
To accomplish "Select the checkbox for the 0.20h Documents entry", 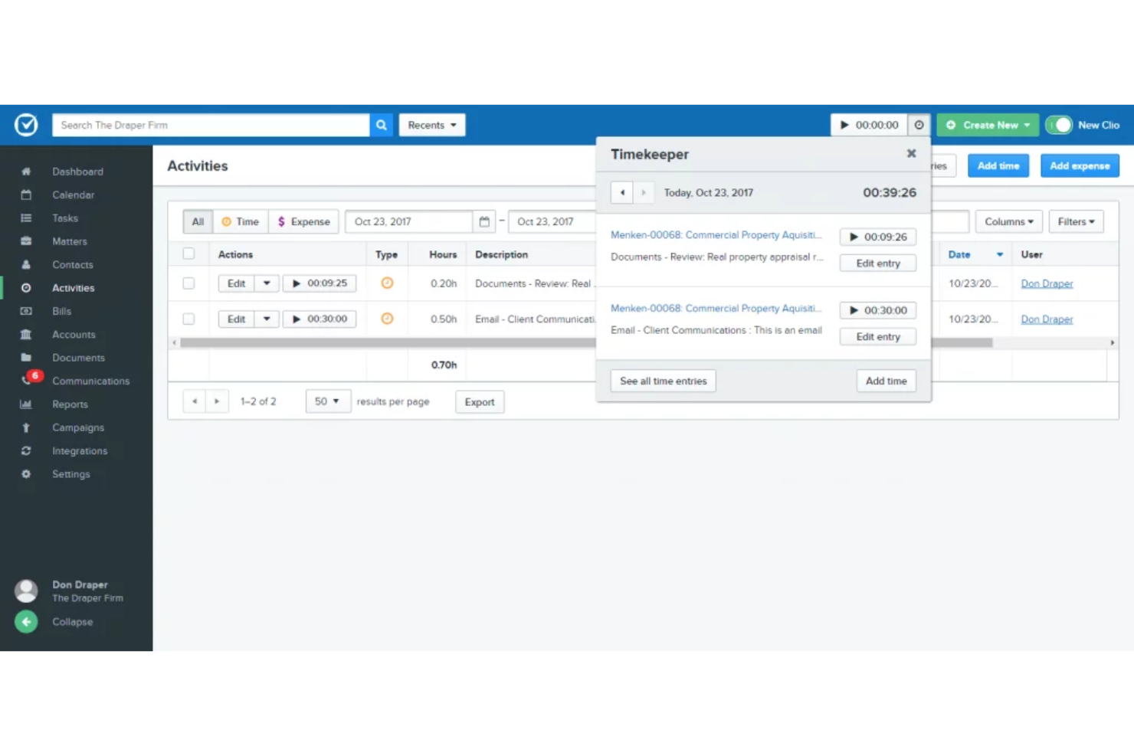I will (188, 283).
